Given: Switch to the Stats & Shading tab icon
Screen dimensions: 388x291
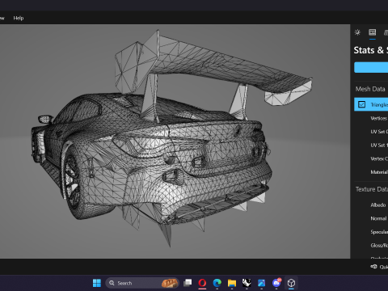Looking at the screenshot, I should (x=373, y=32).
